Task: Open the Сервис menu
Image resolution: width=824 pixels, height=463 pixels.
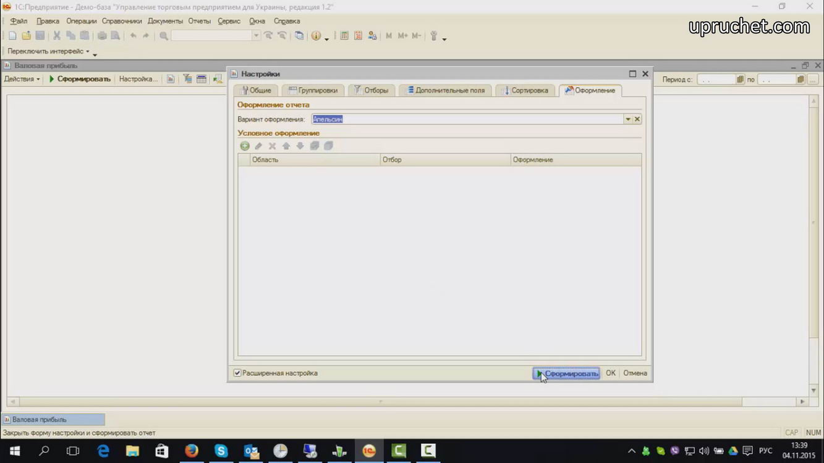Action: tap(229, 21)
